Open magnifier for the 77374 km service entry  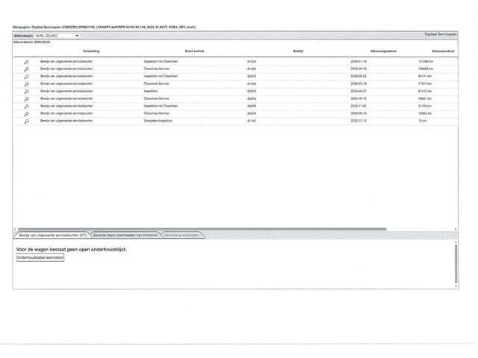pos(27,84)
